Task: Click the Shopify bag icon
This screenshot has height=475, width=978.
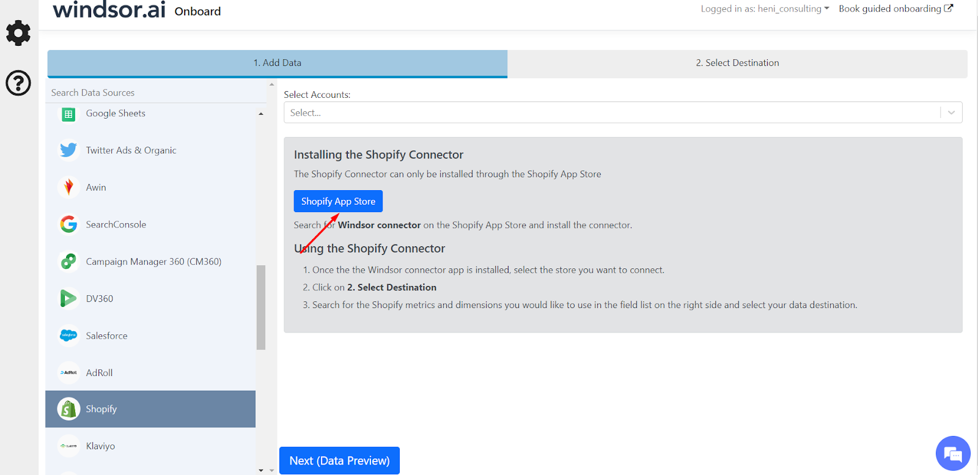Action: point(68,409)
